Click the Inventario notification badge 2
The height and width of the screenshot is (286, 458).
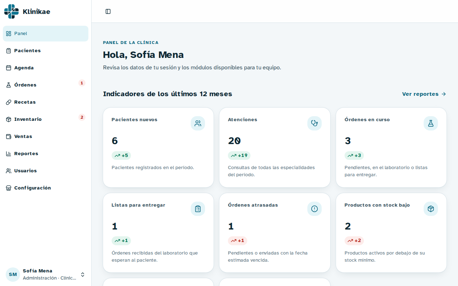pos(82,117)
